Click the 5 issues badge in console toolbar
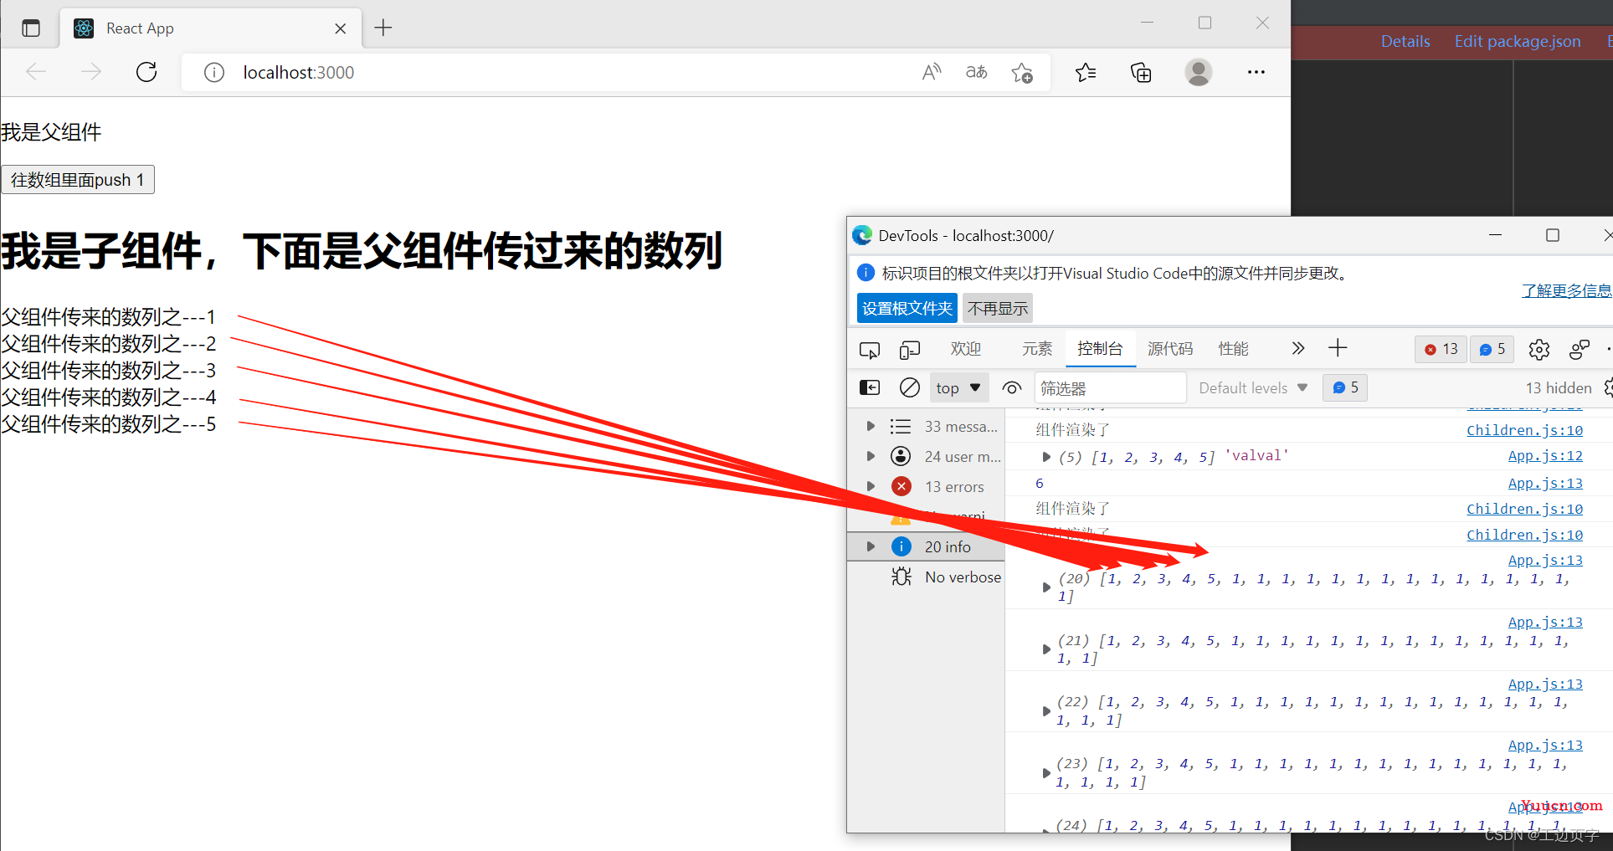Image resolution: width=1613 pixels, height=851 pixels. coord(1345,387)
